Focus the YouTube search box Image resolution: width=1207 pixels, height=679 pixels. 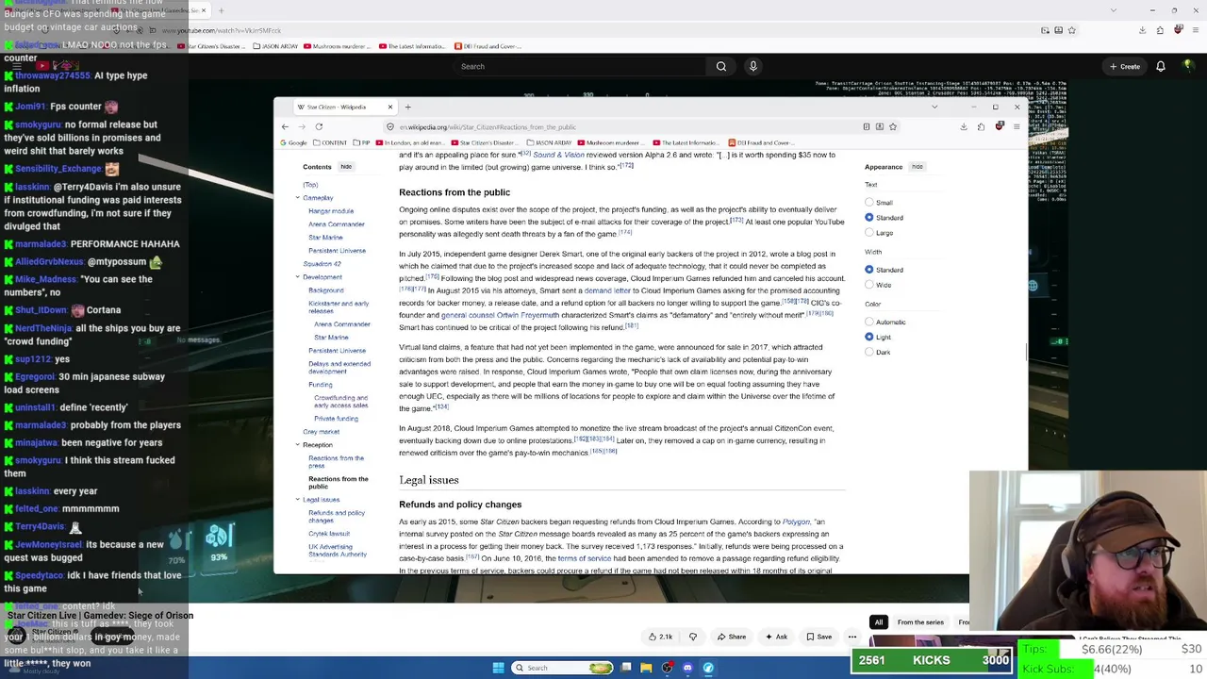coord(579,66)
